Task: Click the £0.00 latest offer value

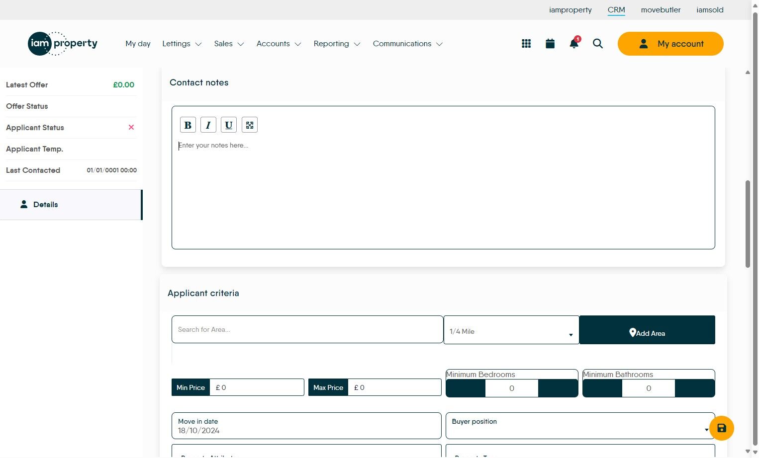Action: 124,85
